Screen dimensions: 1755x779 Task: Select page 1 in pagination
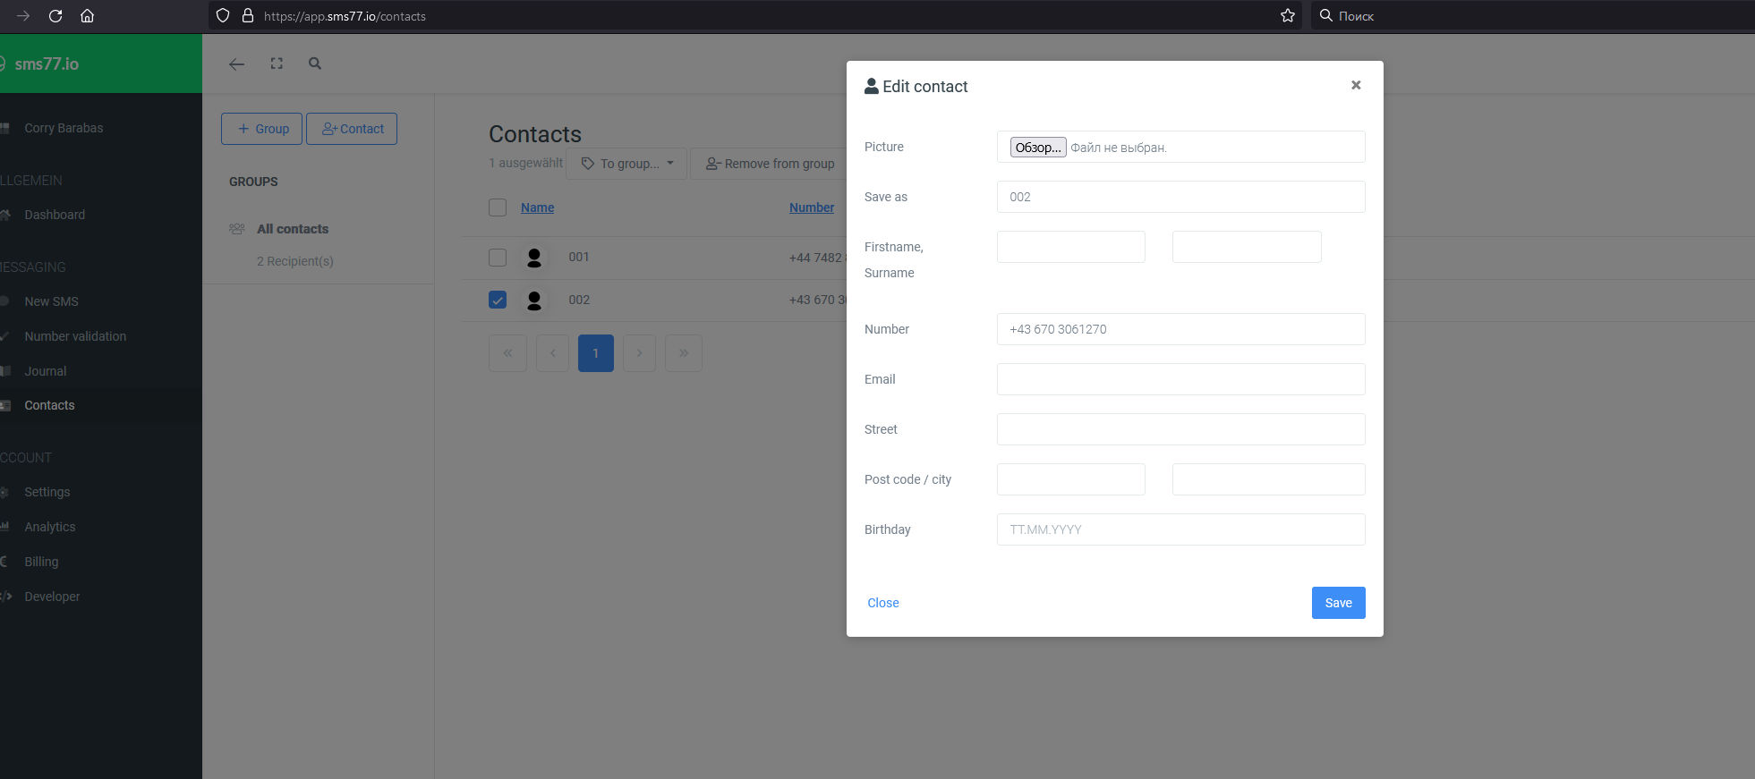point(596,353)
